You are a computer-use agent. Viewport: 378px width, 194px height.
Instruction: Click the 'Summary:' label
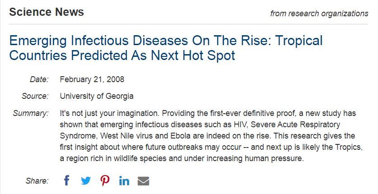coord(31,113)
